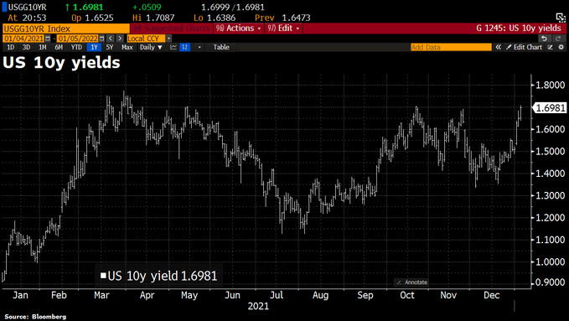This screenshot has width=569, height=321.
Task: Shift date range forward with right arrow
Action: pos(120,39)
